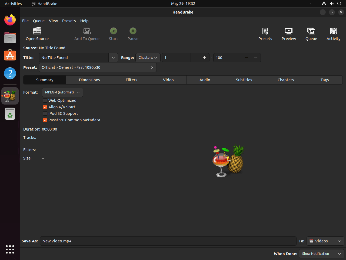The width and height of the screenshot is (346, 260).
Task: Uncheck Align A/V Start
Action: (45, 107)
